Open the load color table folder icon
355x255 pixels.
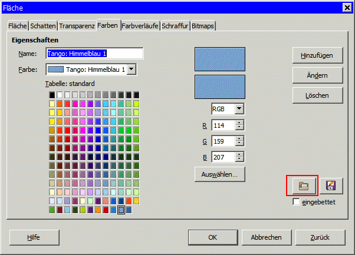304,186
